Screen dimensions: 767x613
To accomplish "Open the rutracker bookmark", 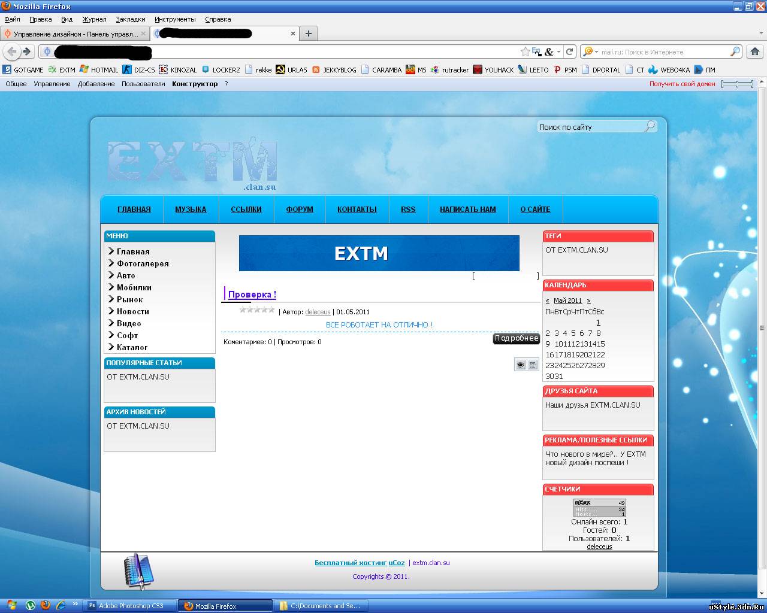I will [450, 69].
